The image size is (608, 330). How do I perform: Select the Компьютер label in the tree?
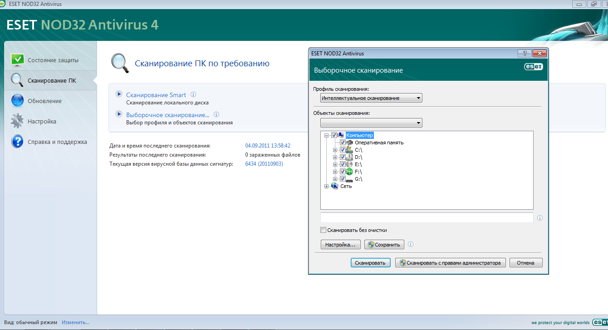tap(359, 135)
